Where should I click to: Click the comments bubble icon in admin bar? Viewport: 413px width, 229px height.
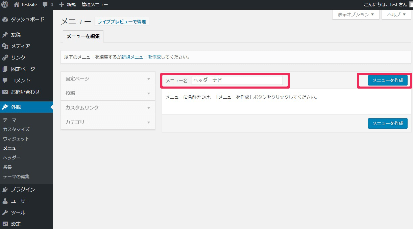coord(45,5)
